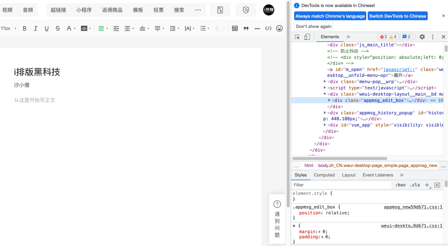Viewport: 448px width, 246px height.
Task: Toggle italic formatting
Action: pos(35,28)
